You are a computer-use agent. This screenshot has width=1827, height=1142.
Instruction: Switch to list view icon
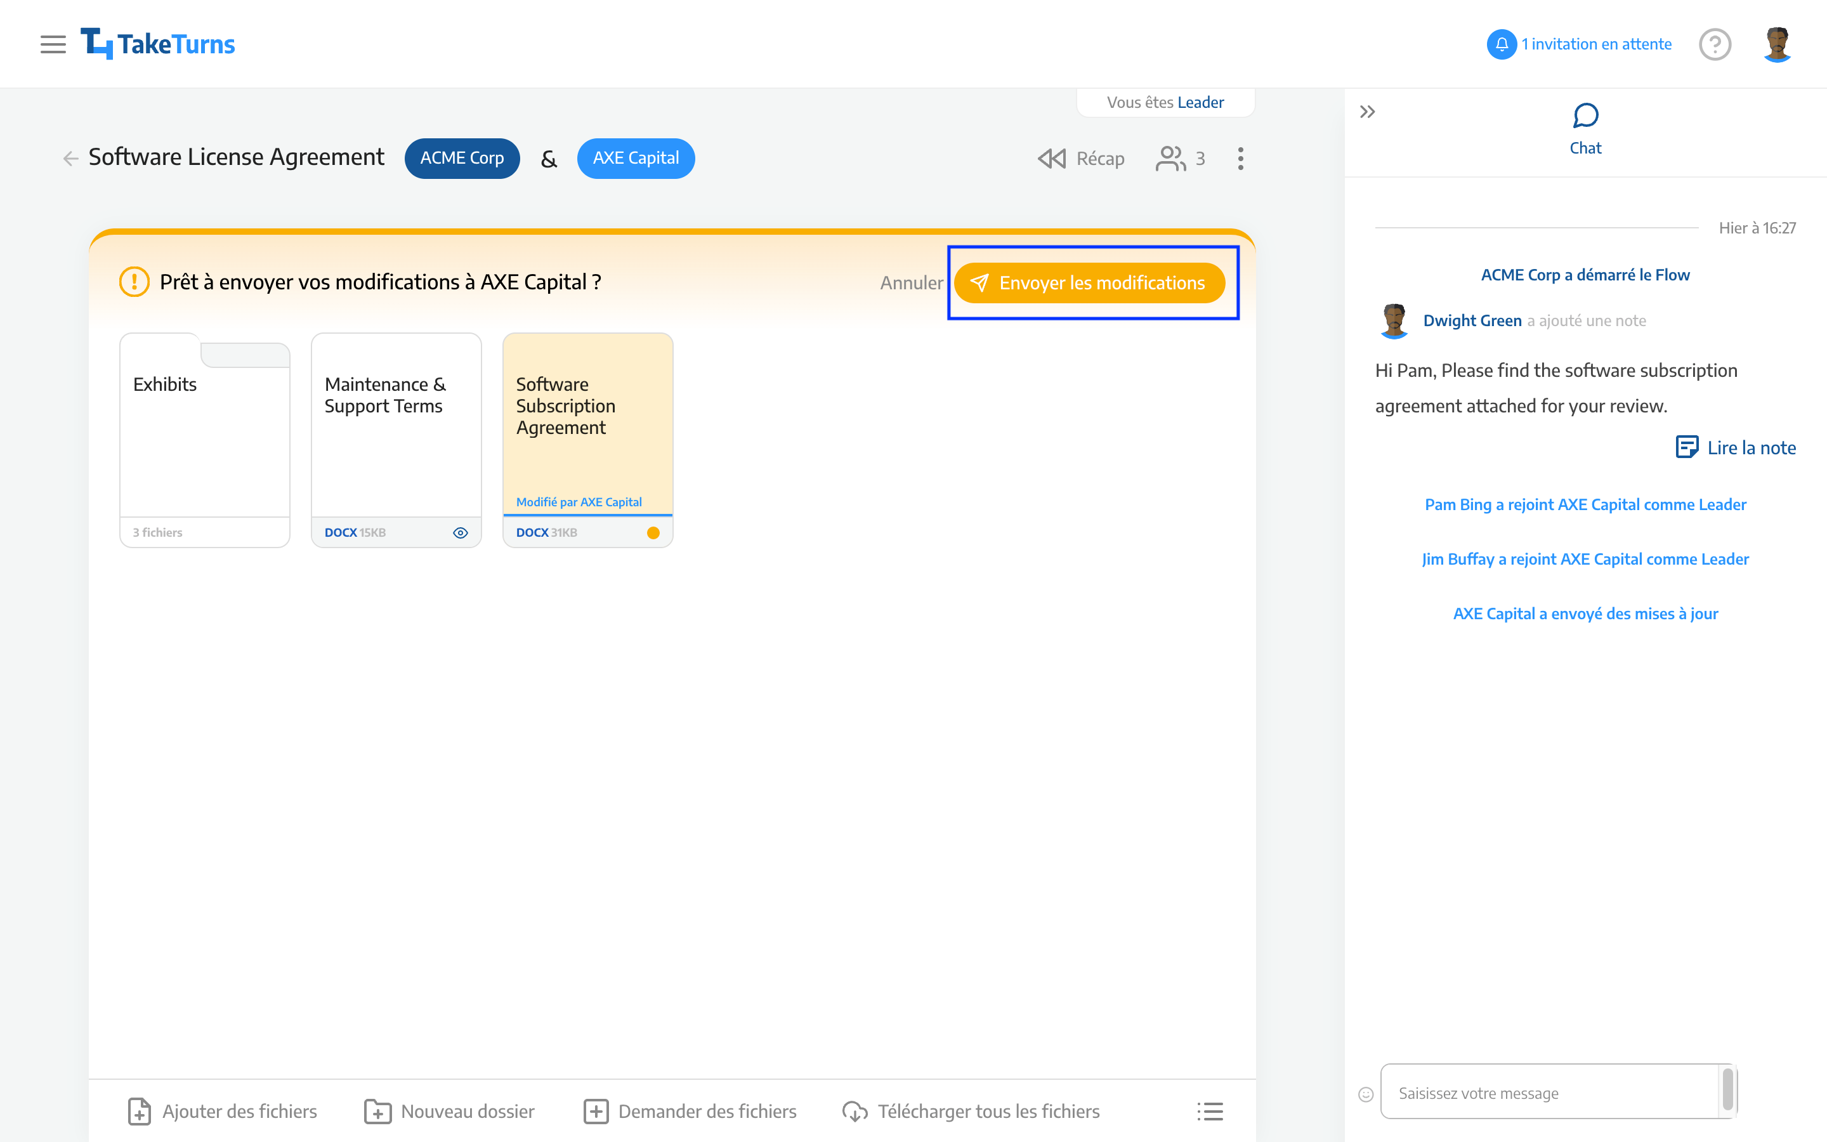(1210, 1111)
